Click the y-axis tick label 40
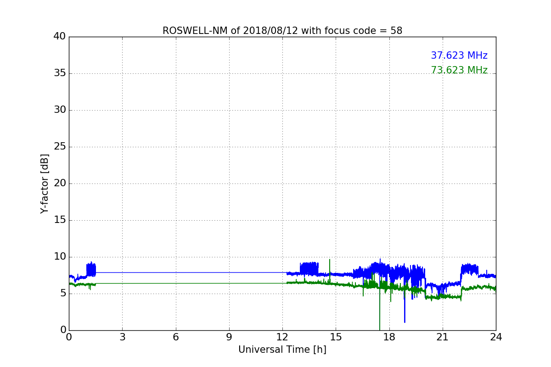Viewport: 551px width, 367px height. click(60, 37)
